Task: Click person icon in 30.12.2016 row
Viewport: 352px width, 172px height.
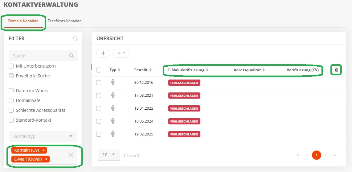Action: point(113,82)
